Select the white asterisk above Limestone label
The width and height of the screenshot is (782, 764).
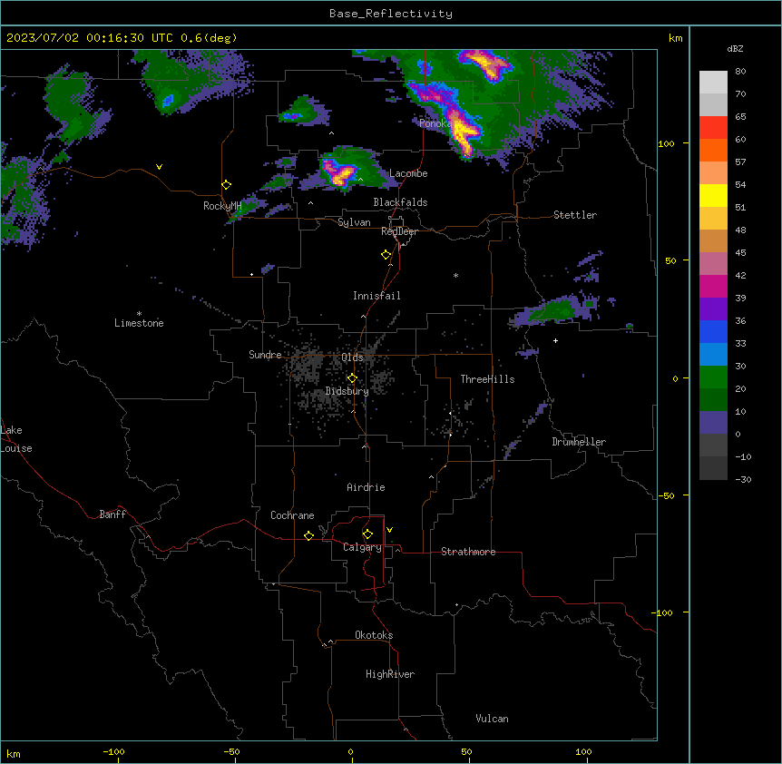point(139,314)
